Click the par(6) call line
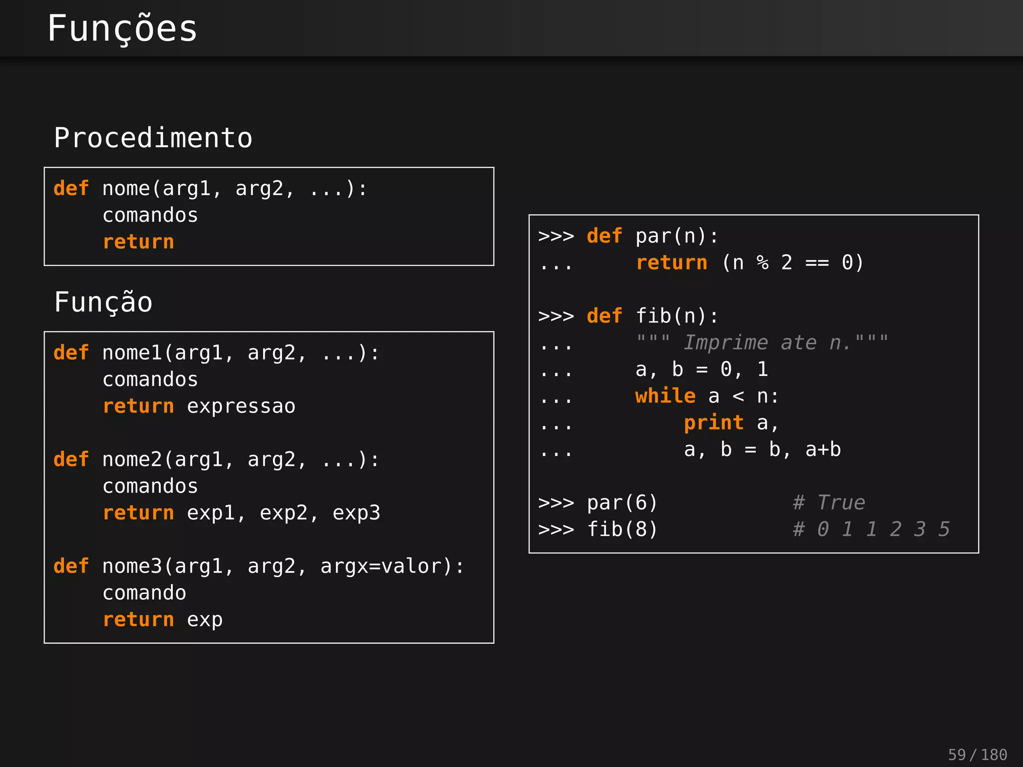Screen dimensions: 1023x767 622,503
